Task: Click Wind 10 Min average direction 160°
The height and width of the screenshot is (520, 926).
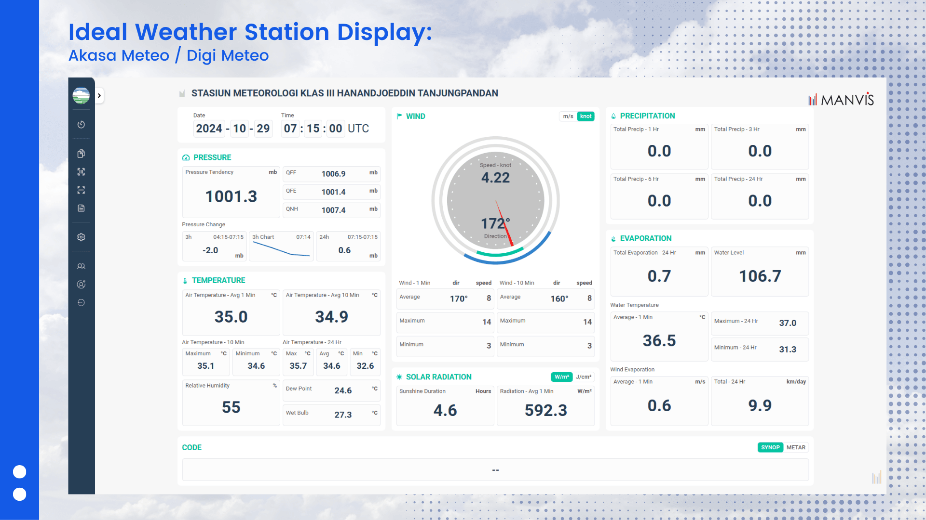Action: (x=559, y=299)
